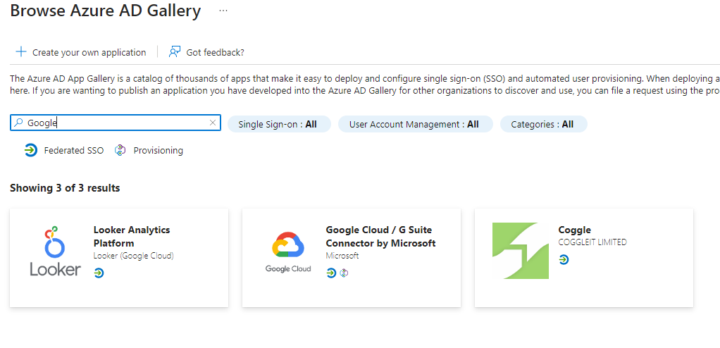720x348 pixels.
Task: Click the Provisioning legend label
Action: (x=159, y=151)
